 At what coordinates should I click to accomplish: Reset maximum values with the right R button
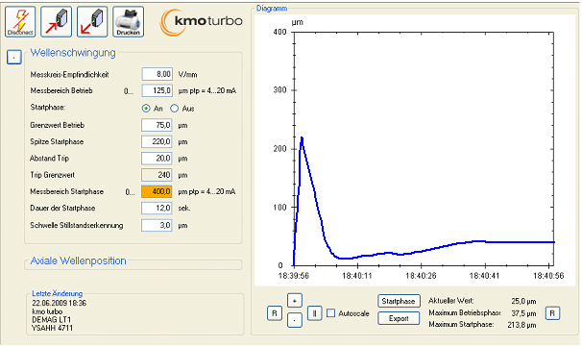(x=552, y=313)
